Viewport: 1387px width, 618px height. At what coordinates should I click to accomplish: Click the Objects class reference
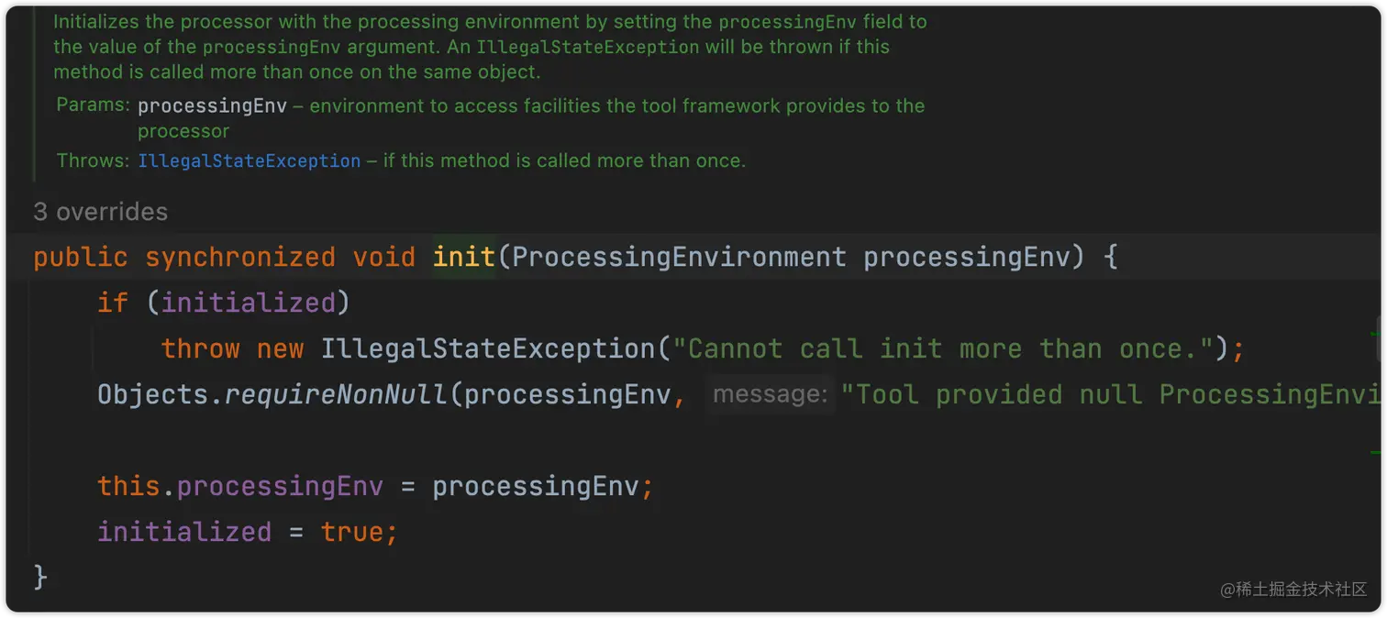152,394
